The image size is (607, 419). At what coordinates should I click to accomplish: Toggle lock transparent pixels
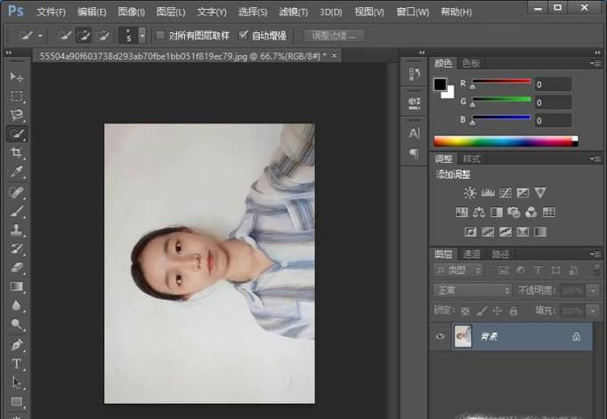click(x=465, y=310)
